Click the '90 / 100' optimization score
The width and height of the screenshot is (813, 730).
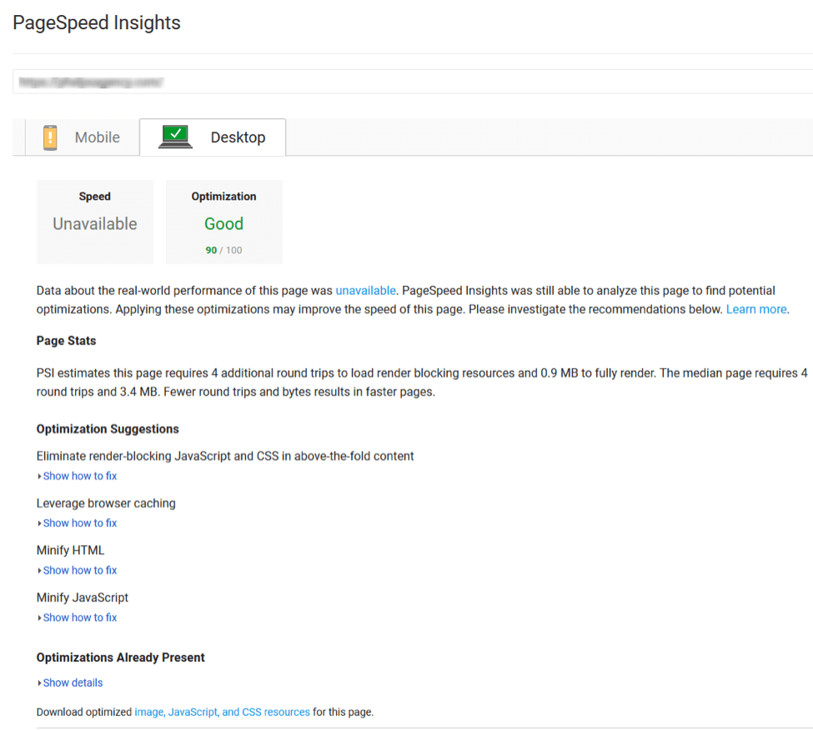point(223,250)
